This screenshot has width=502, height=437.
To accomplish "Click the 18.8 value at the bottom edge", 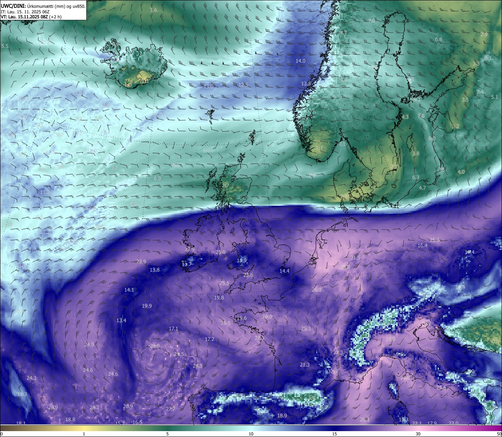I will click(70, 419).
